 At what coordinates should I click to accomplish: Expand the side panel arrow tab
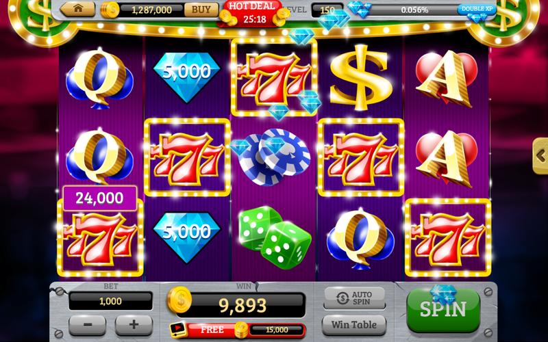click(540, 155)
